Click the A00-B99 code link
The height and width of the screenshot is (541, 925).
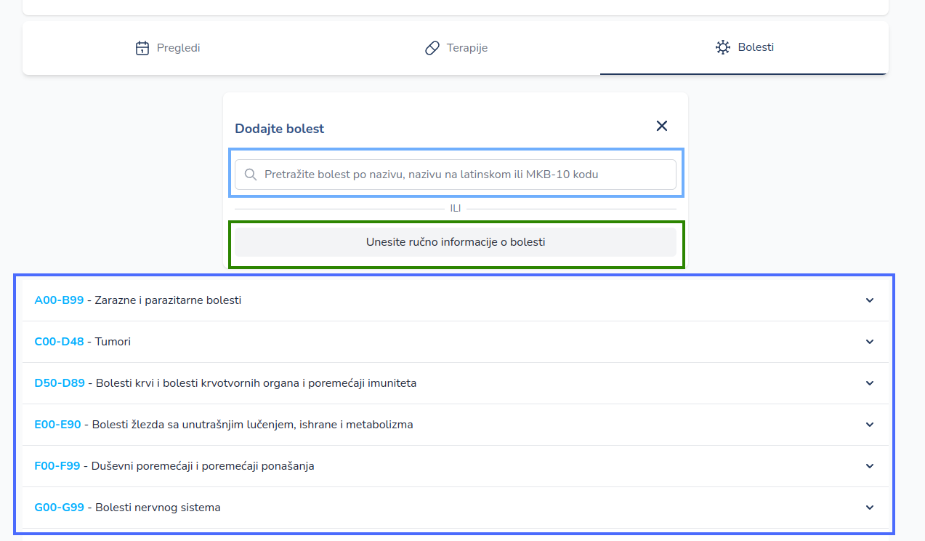click(59, 300)
